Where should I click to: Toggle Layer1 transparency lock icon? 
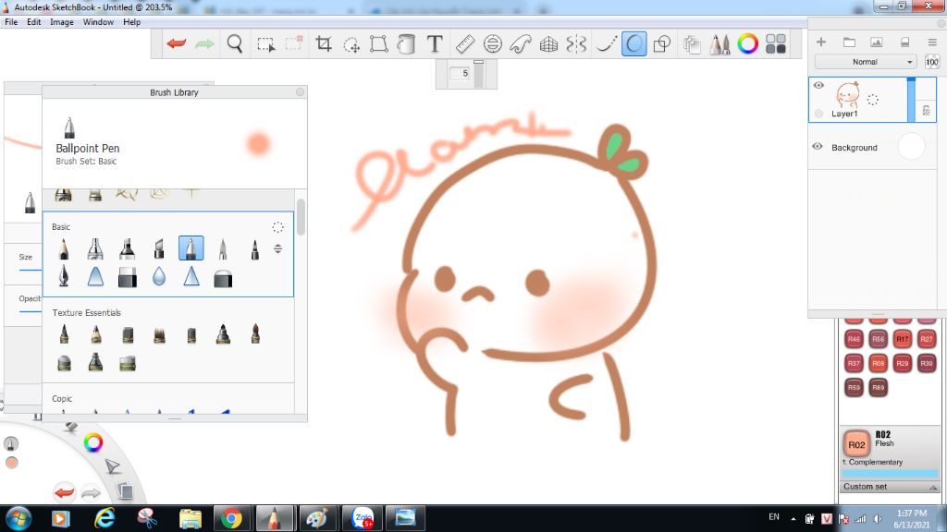(926, 111)
